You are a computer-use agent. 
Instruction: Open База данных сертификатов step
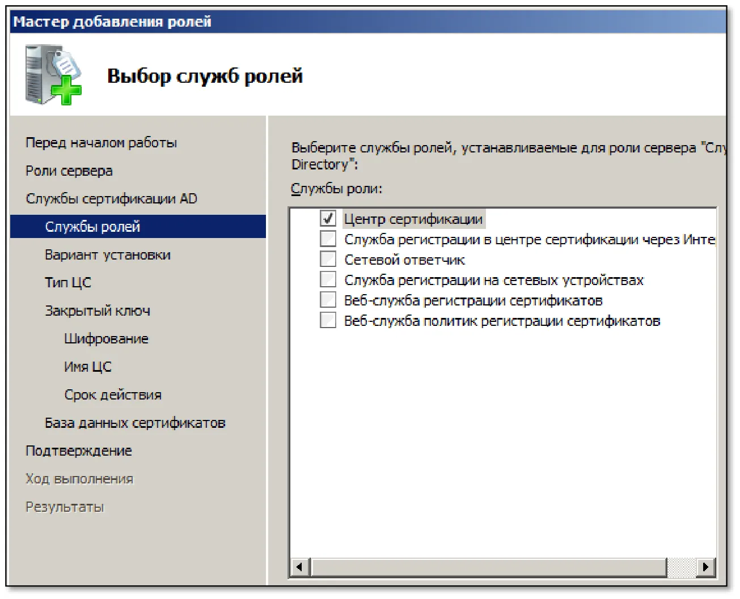coord(135,423)
